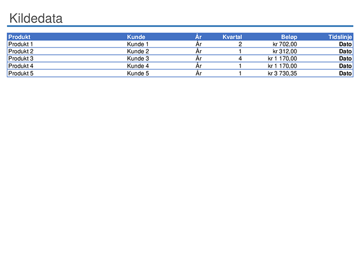
Task: Select the Kvartal column header
Action: coord(232,37)
